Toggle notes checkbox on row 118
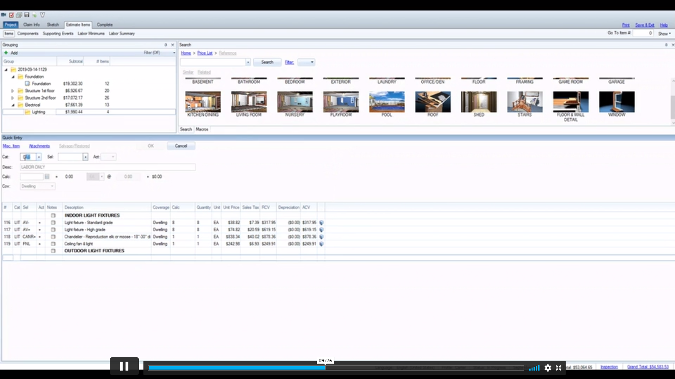Image resolution: width=675 pixels, height=379 pixels. pyautogui.click(x=53, y=237)
